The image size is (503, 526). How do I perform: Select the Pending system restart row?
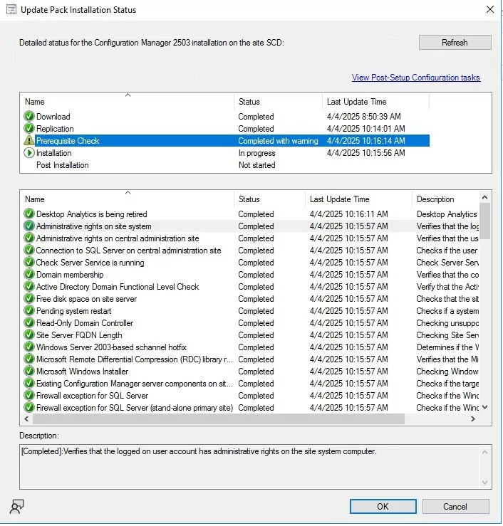(x=251, y=310)
